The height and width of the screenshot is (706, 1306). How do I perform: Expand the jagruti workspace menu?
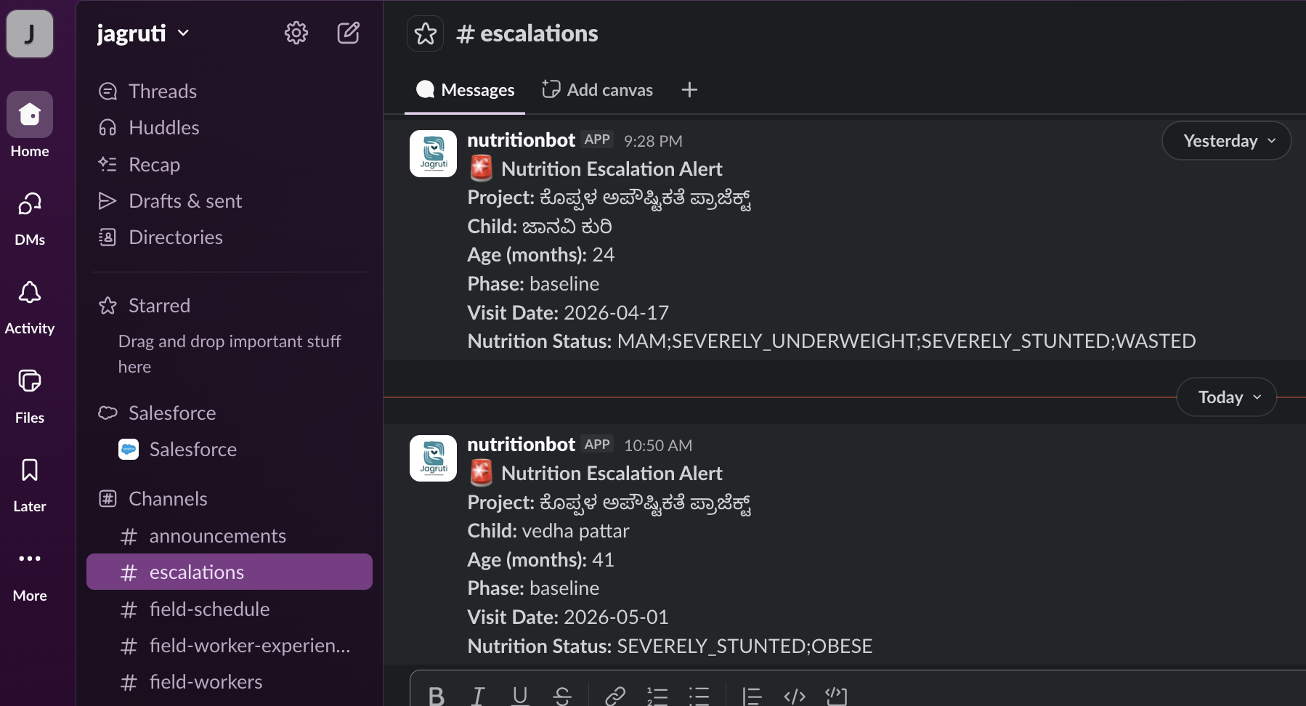(x=143, y=33)
